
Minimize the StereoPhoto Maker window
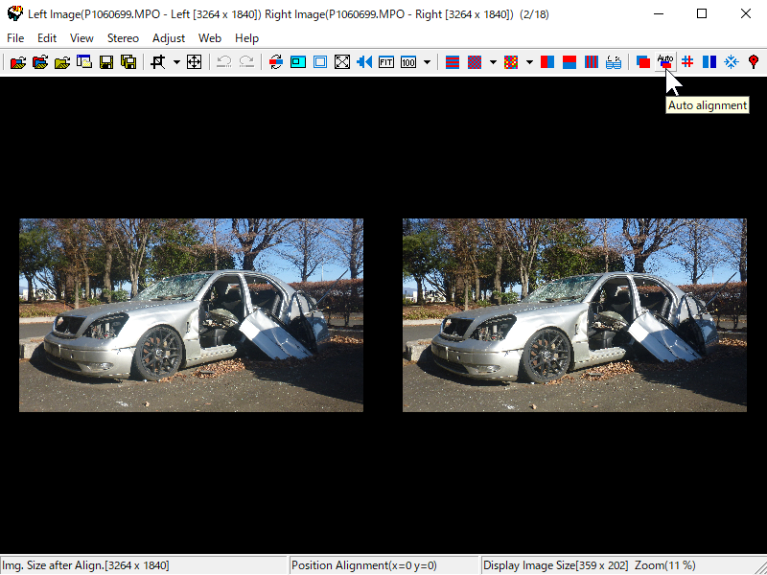[659, 13]
